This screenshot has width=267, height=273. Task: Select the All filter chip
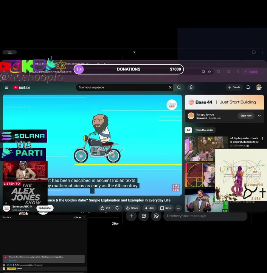[x=188, y=130]
